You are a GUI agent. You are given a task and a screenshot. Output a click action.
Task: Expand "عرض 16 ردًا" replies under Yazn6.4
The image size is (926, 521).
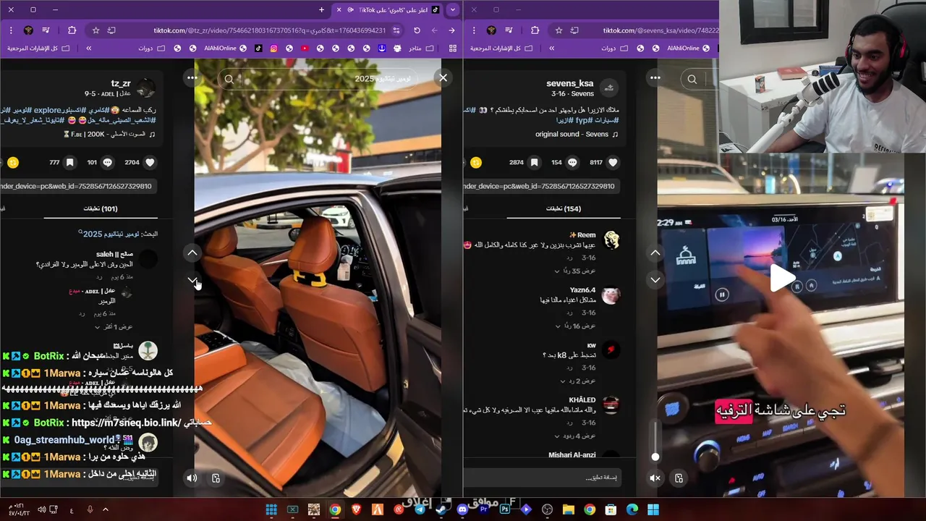pyautogui.click(x=575, y=326)
